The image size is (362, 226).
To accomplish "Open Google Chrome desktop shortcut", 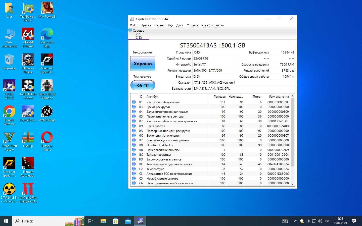I will coord(9,116).
